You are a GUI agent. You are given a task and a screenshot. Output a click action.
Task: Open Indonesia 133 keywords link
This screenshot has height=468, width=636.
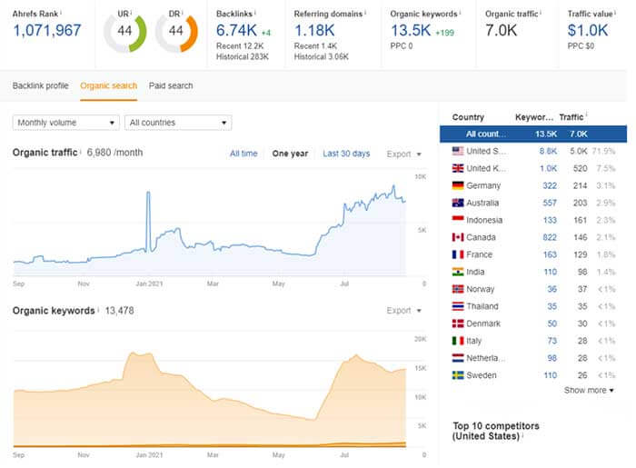pos(550,220)
